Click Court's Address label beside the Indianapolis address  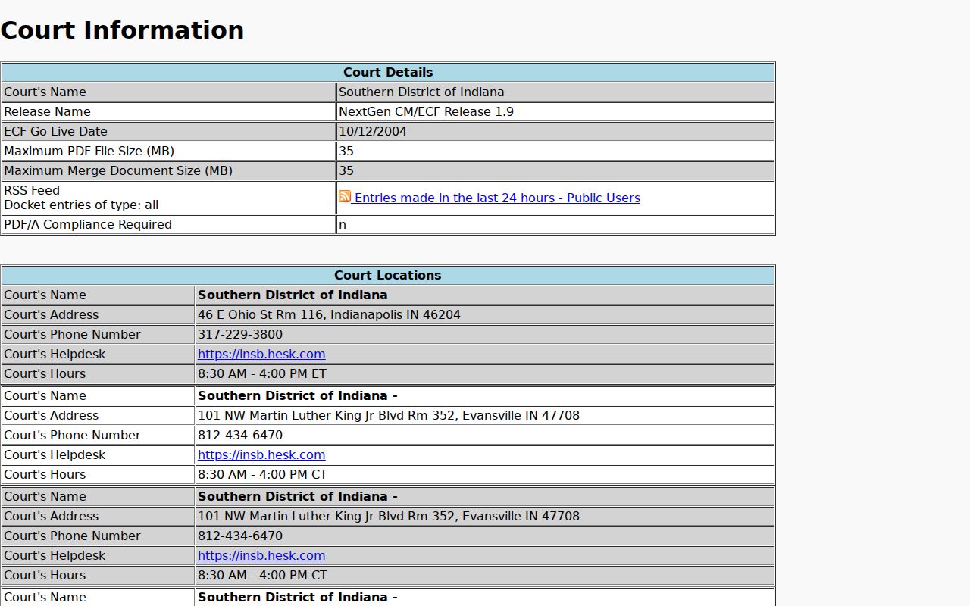51,315
